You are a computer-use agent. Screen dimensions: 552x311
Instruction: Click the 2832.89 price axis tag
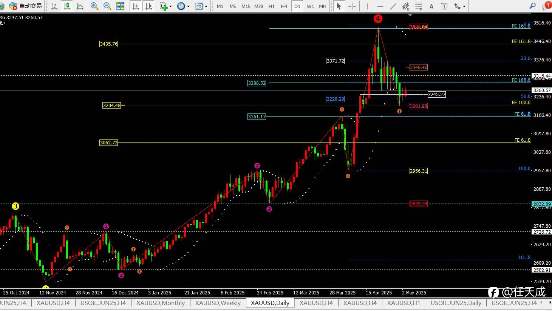542,204
